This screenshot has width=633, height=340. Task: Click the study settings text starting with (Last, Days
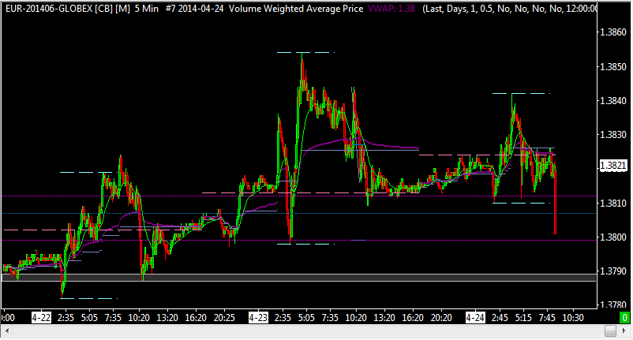[x=509, y=9]
